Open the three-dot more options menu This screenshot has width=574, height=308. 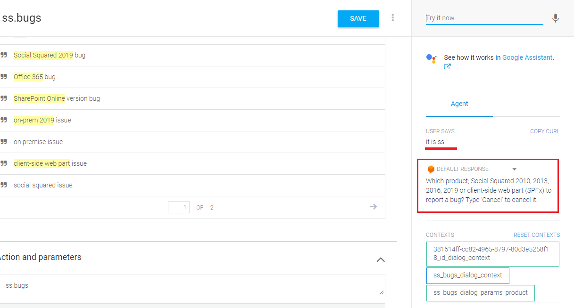392,18
